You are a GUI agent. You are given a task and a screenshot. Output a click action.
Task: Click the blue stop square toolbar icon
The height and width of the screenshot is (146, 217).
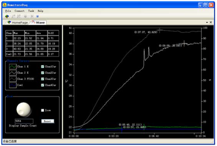pyautogui.click(x=37, y=16)
